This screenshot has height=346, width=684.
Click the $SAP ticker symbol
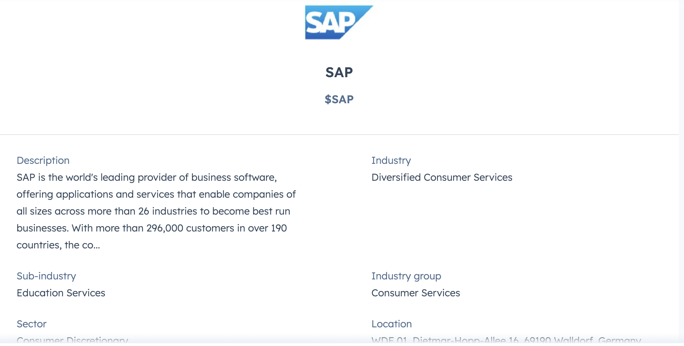click(339, 99)
